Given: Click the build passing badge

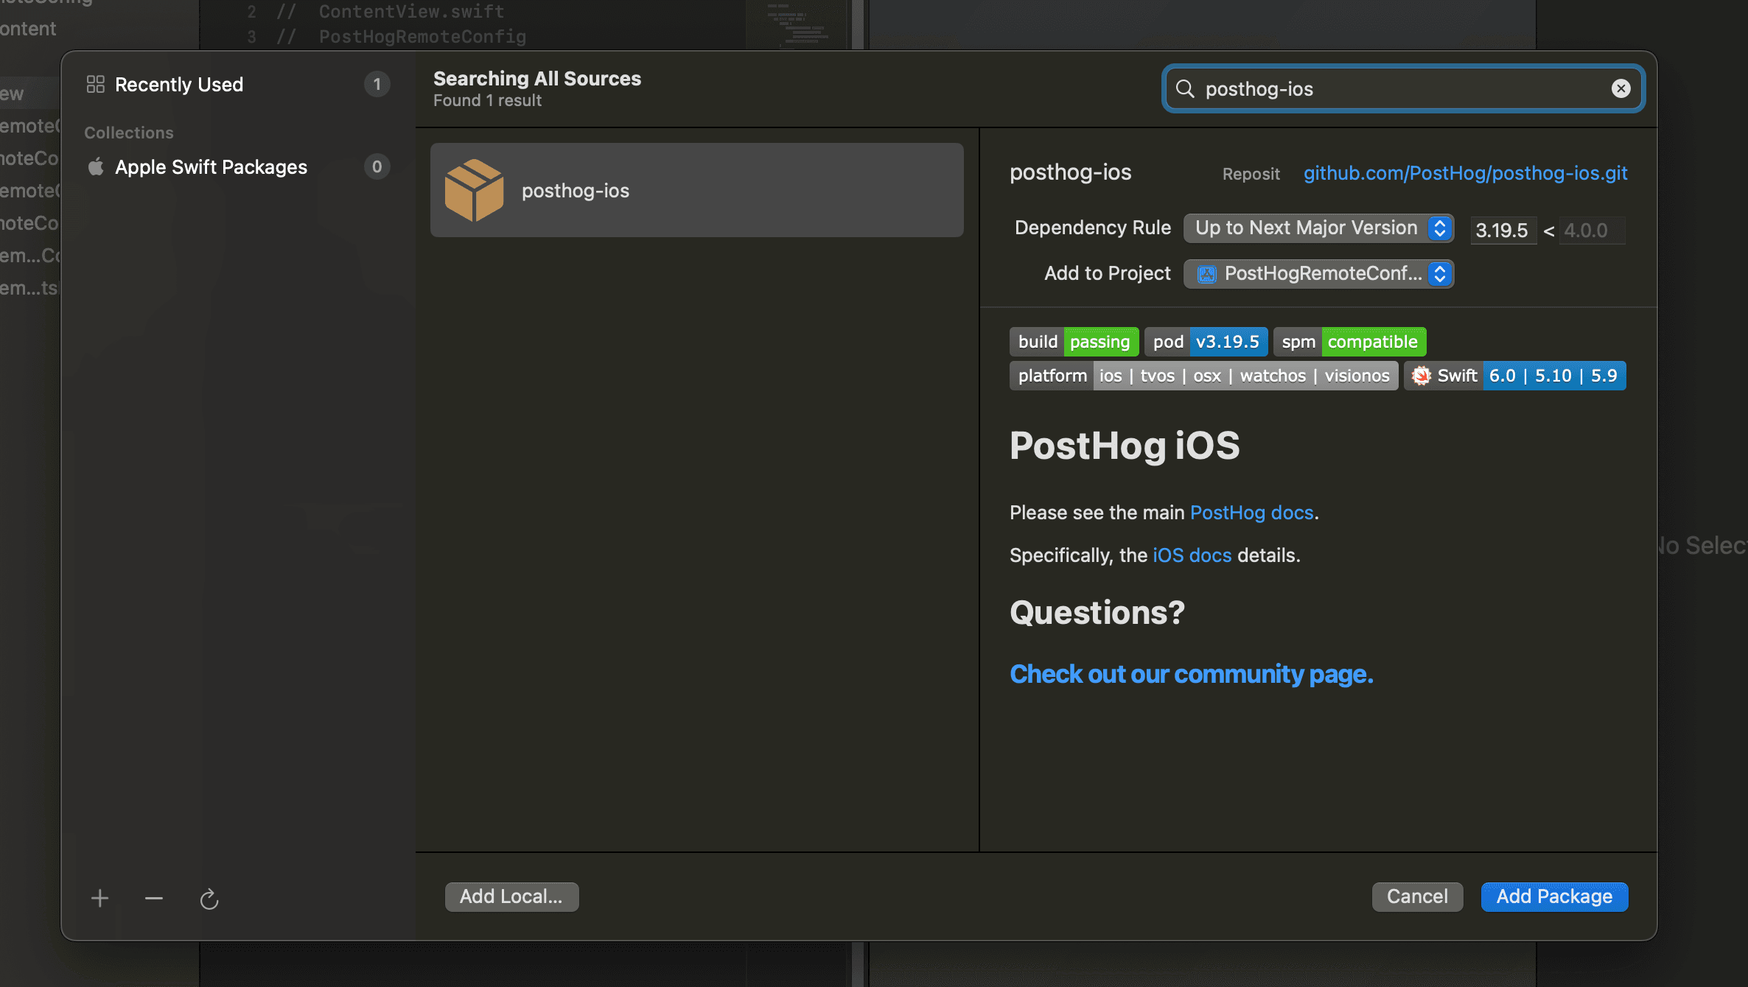Looking at the screenshot, I should pos(1074,342).
